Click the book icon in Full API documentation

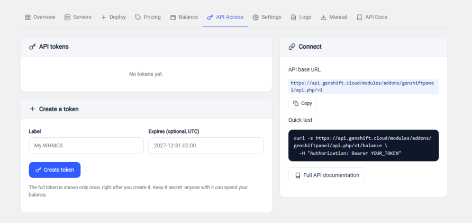pos(298,175)
